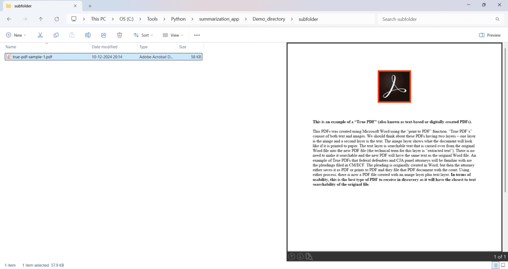Close the subfolder tab
The width and height of the screenshot is (508, 269).
75,6
